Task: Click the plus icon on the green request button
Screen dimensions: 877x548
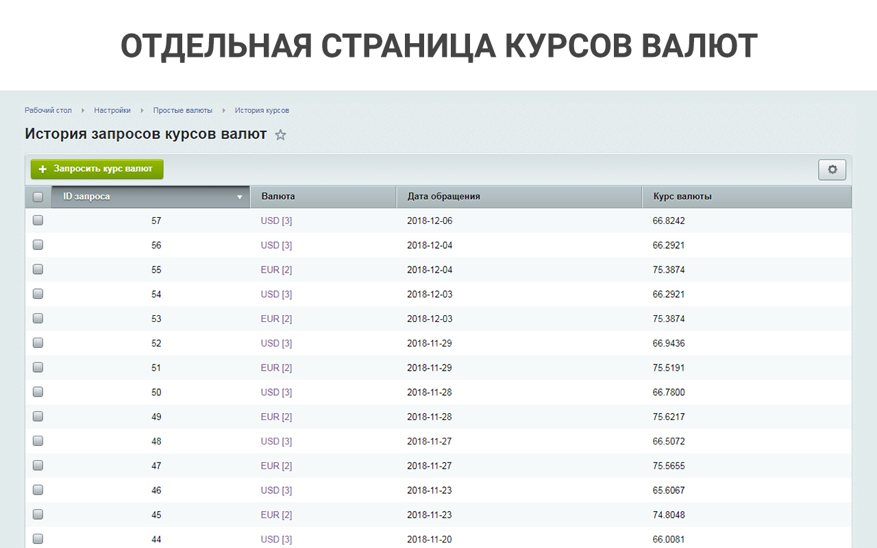Action: [43, 169]
